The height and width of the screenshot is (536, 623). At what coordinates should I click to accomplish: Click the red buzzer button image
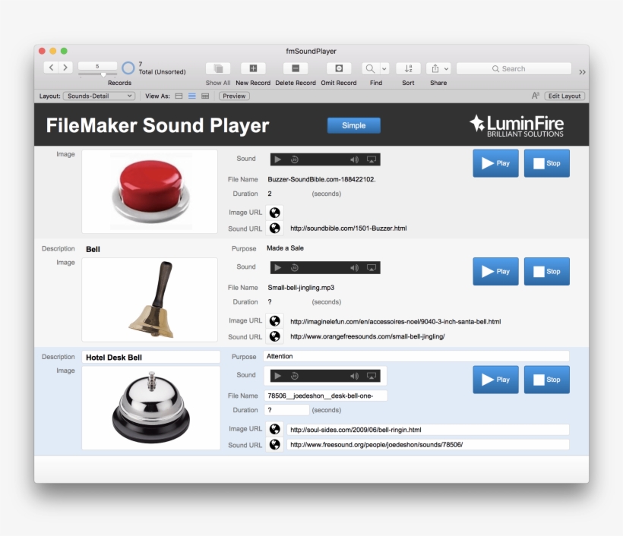point(150,191)
